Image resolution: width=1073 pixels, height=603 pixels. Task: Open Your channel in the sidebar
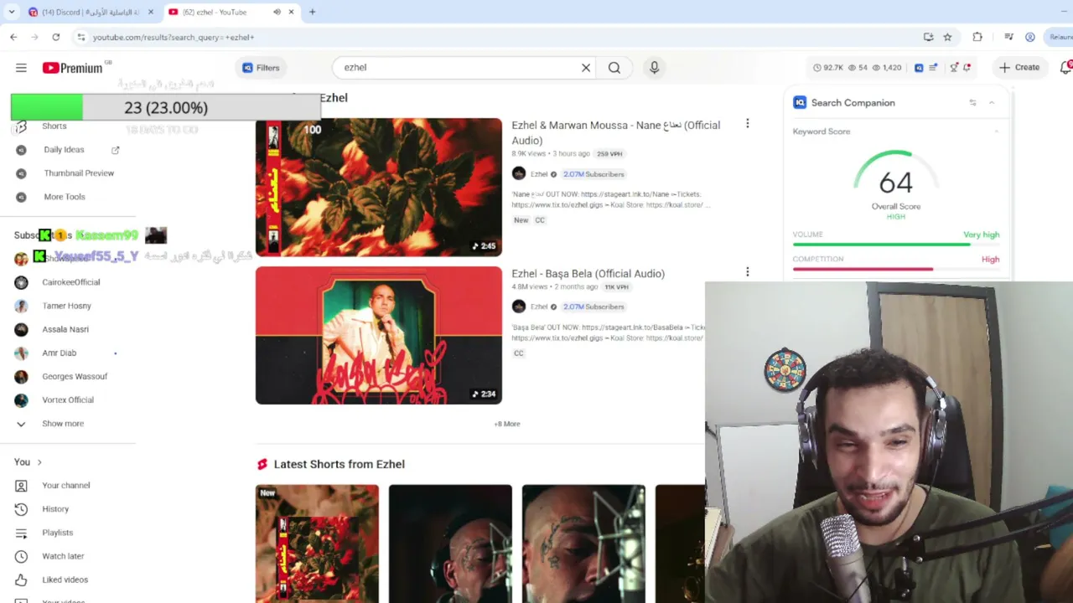(66, 486)
